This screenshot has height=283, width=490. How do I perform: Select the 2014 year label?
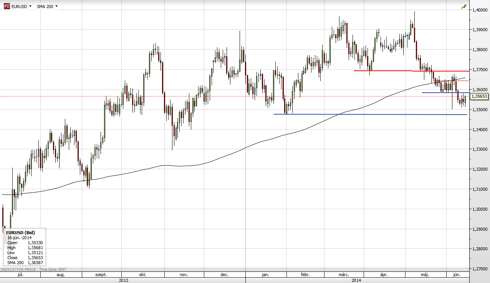pos(357,280)
